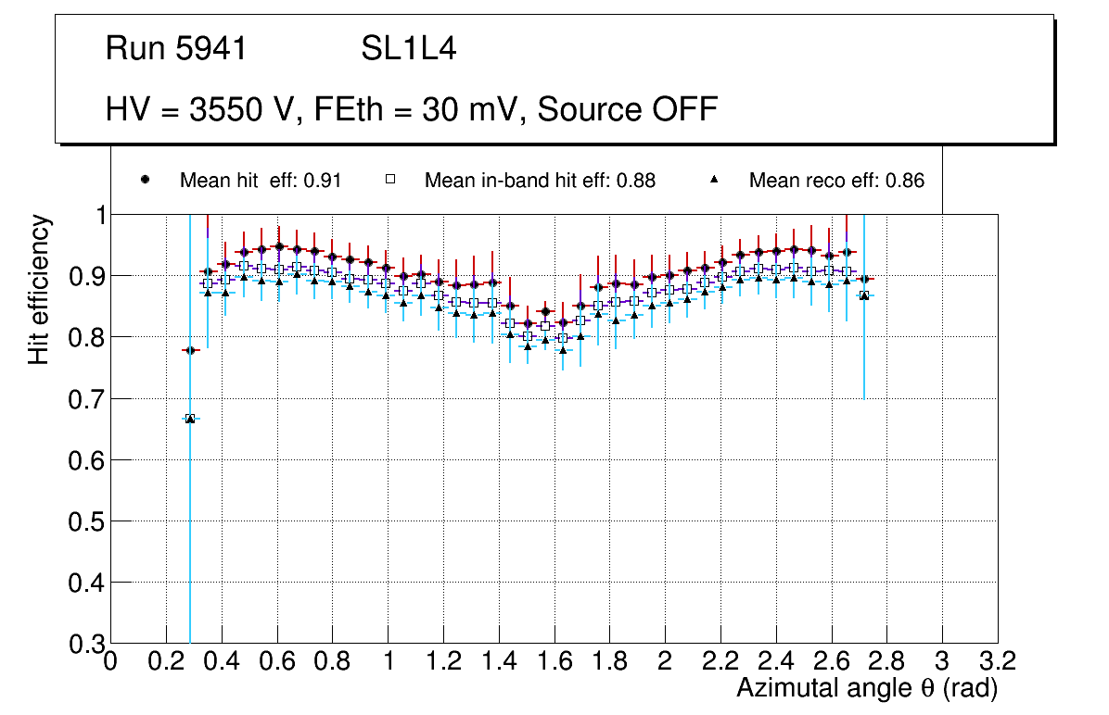This screenshot has height=715, width=1109.
Task: Click the 'Mean hit eff: 0.91' legend label
Action: click(261, 181)
